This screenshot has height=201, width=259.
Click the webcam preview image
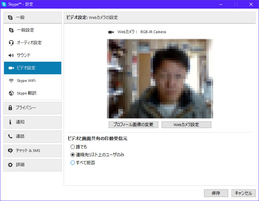tap(160, 79)
